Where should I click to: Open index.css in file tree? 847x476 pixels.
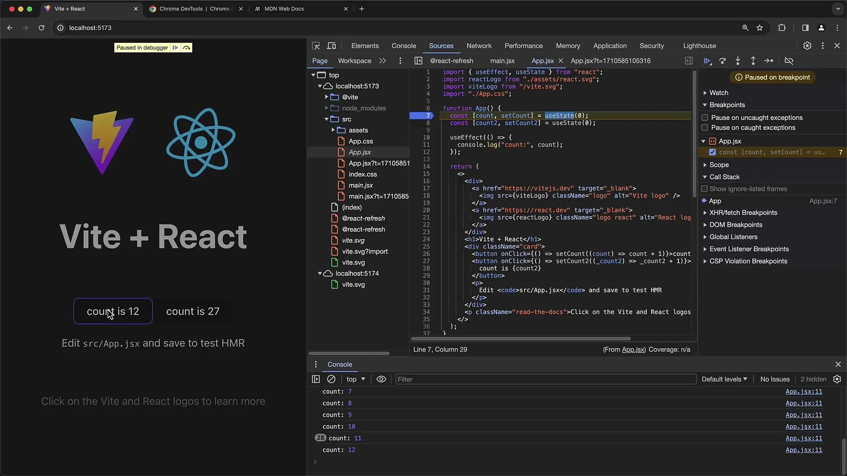click(363, 175)
